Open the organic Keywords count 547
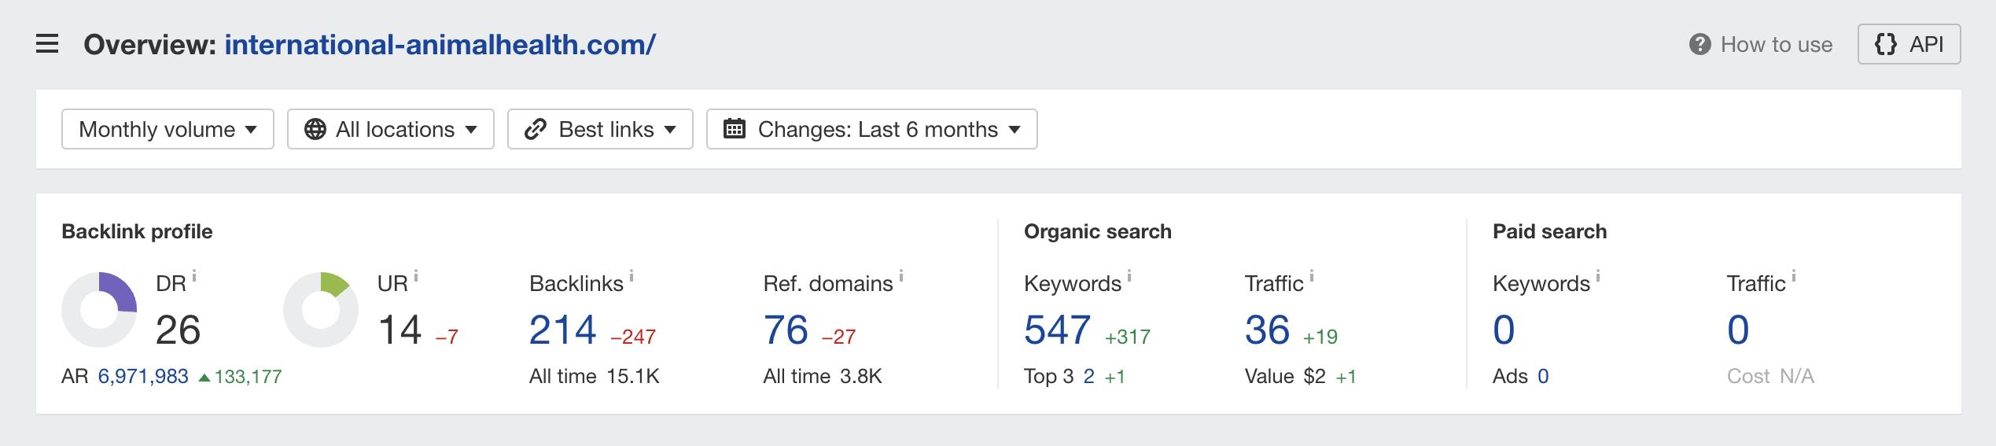 click(x=1057, y=330)
